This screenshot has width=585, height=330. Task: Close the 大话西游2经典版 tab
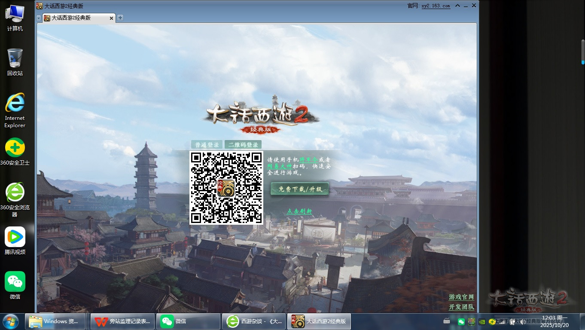click(112, 18)
